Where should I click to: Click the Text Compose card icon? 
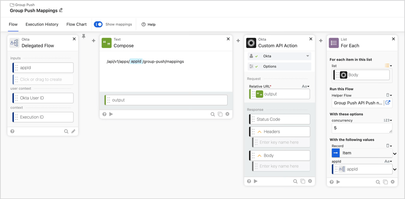coord(107,43)
